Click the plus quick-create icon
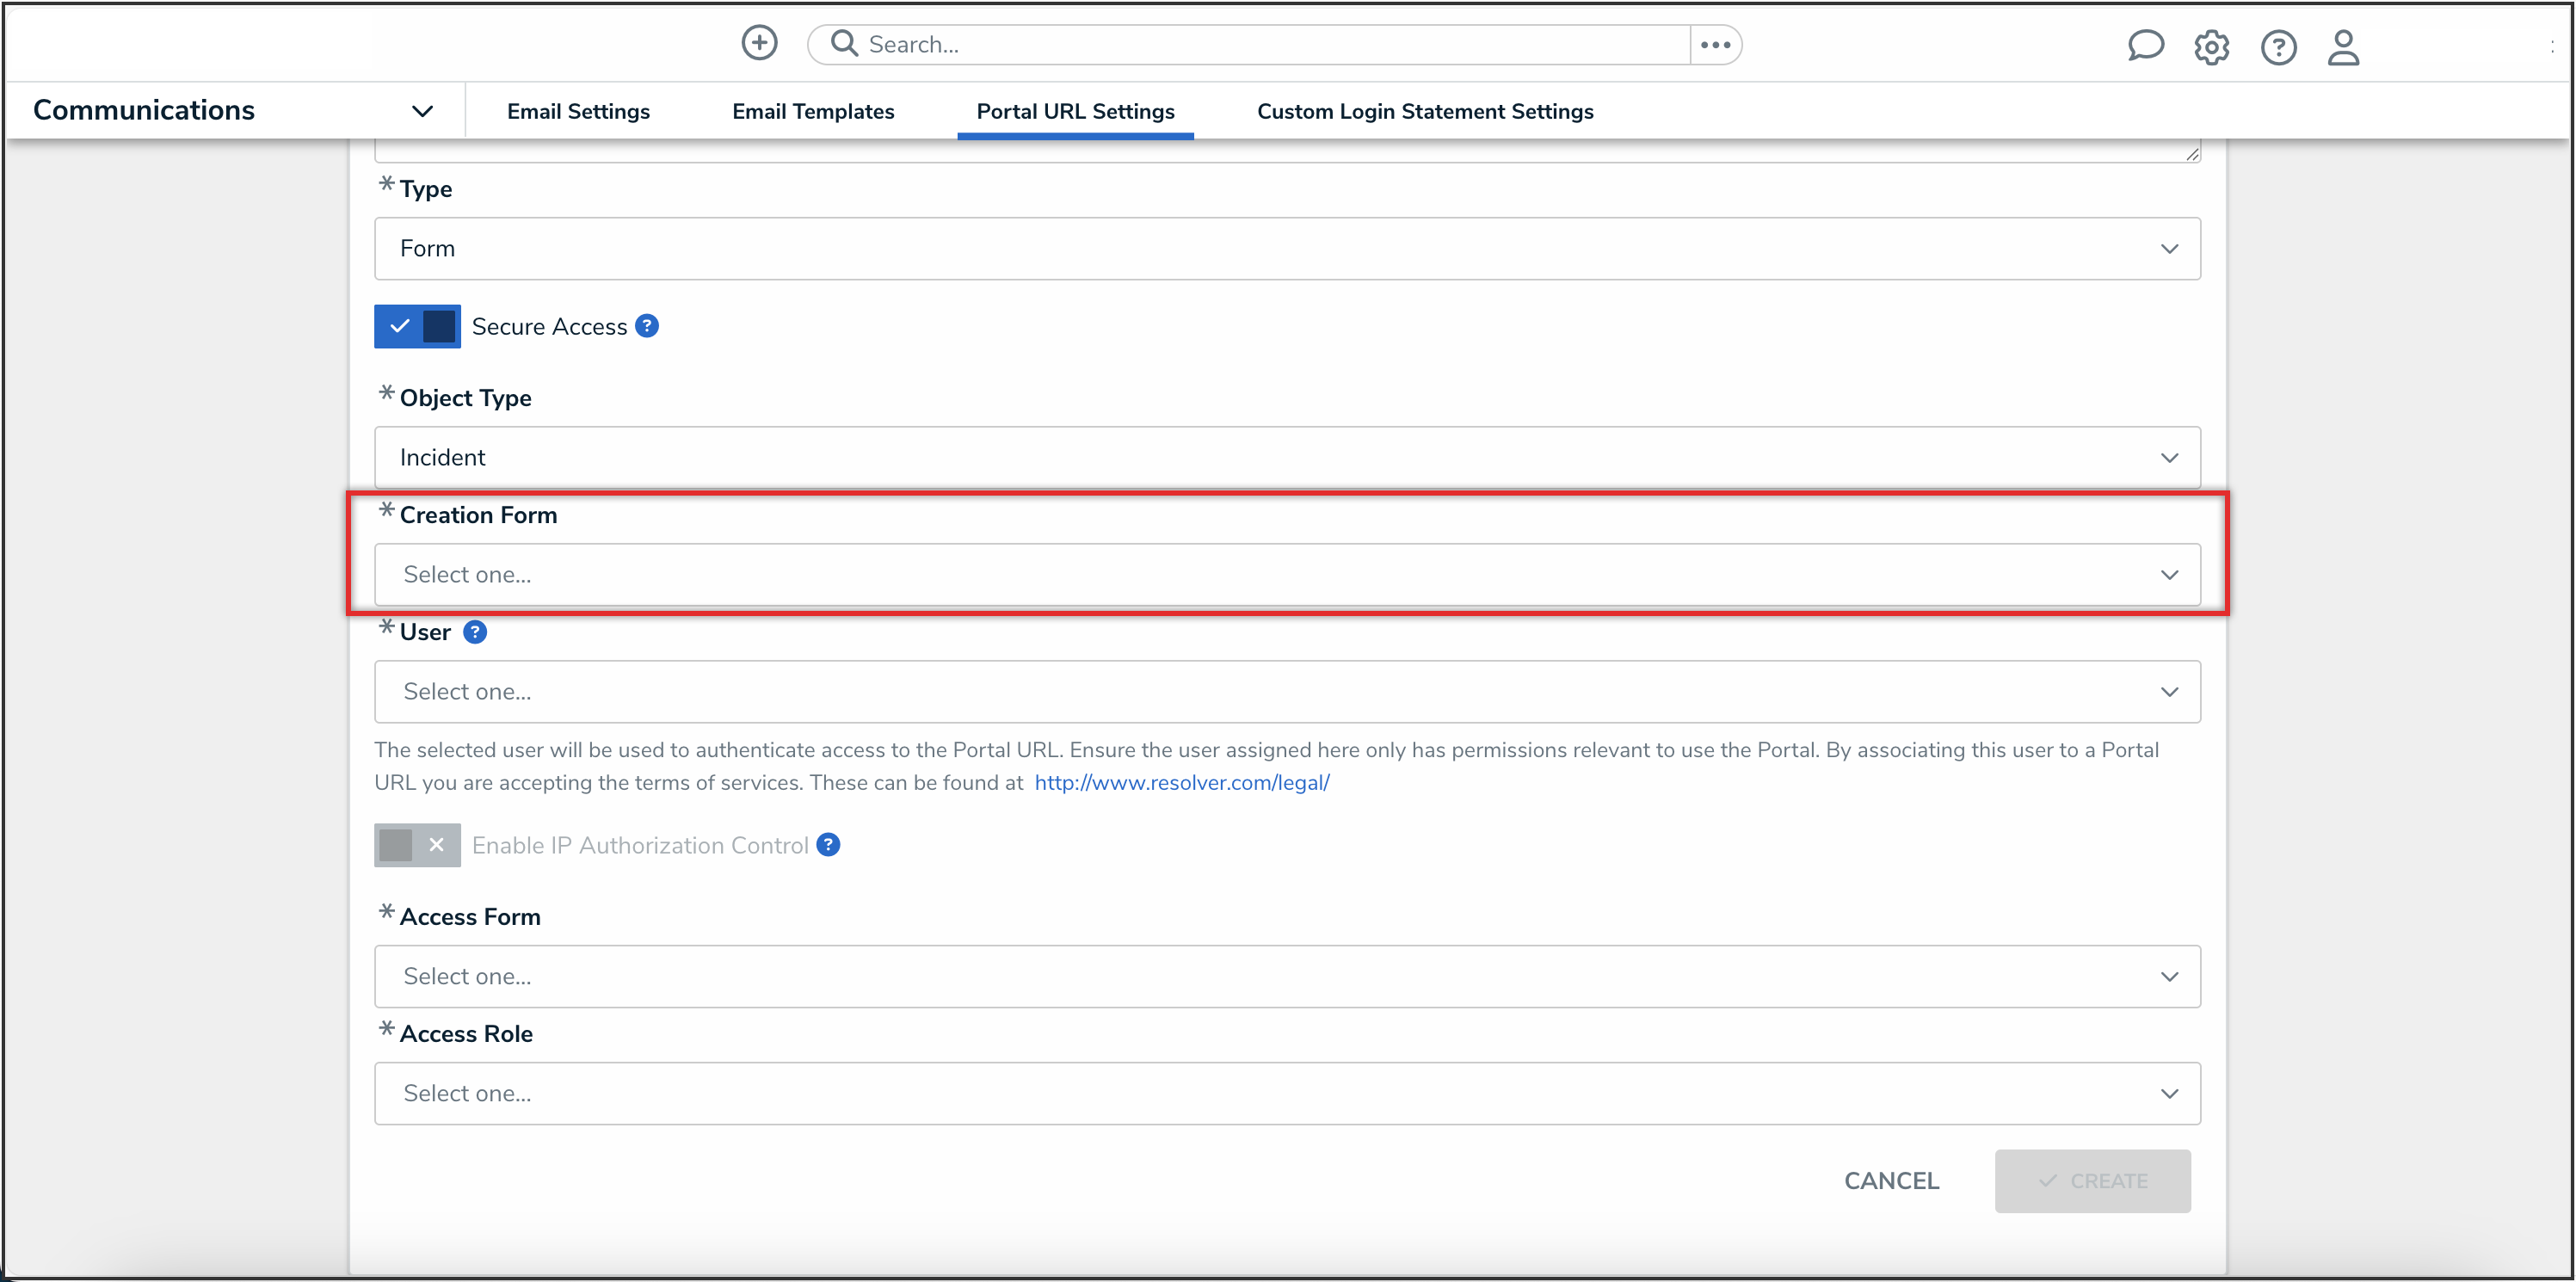This screenshot has height=1282, width=2576. 759,43
